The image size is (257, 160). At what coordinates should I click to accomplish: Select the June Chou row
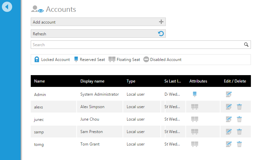[90, 119]
